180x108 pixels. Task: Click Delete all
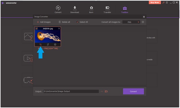coord(64,22)
